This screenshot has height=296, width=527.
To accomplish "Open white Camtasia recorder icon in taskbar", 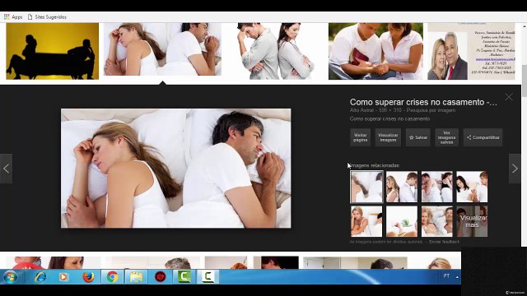I will 208,277.
